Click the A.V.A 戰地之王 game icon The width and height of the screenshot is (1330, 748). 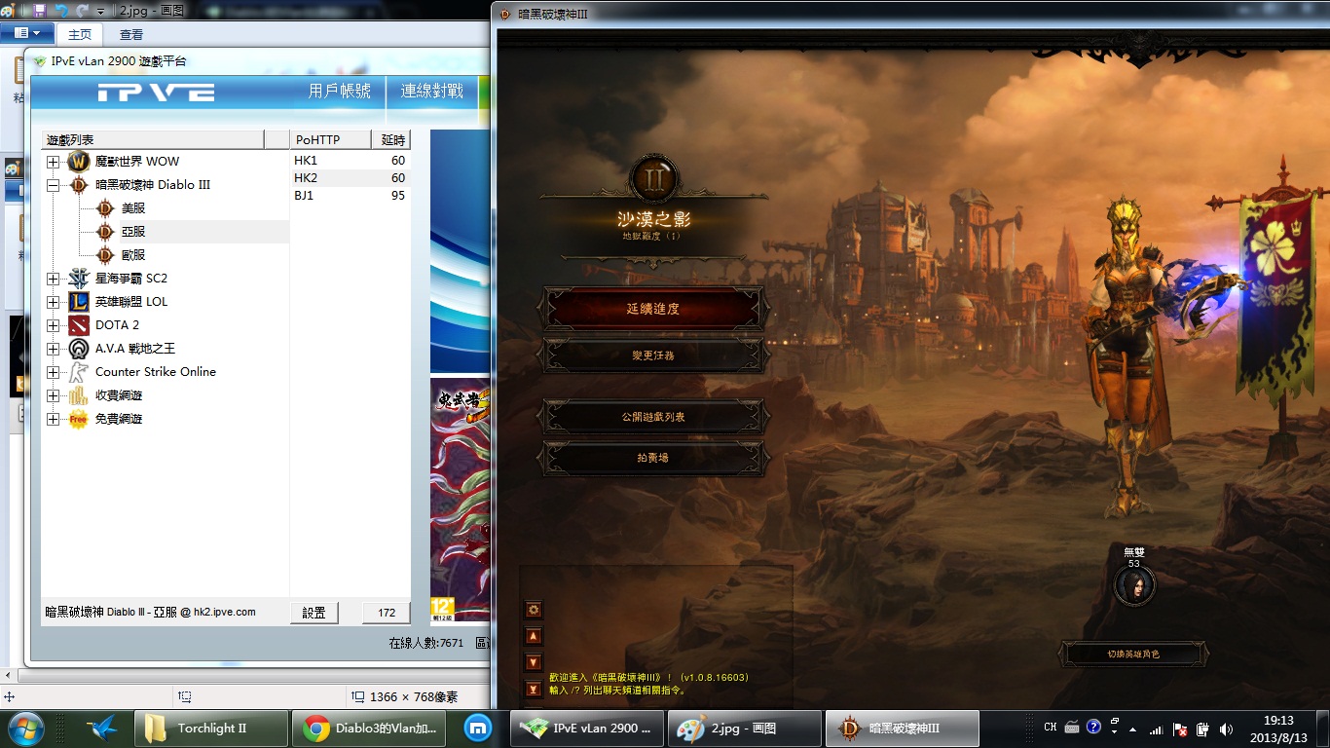point(79,349)
